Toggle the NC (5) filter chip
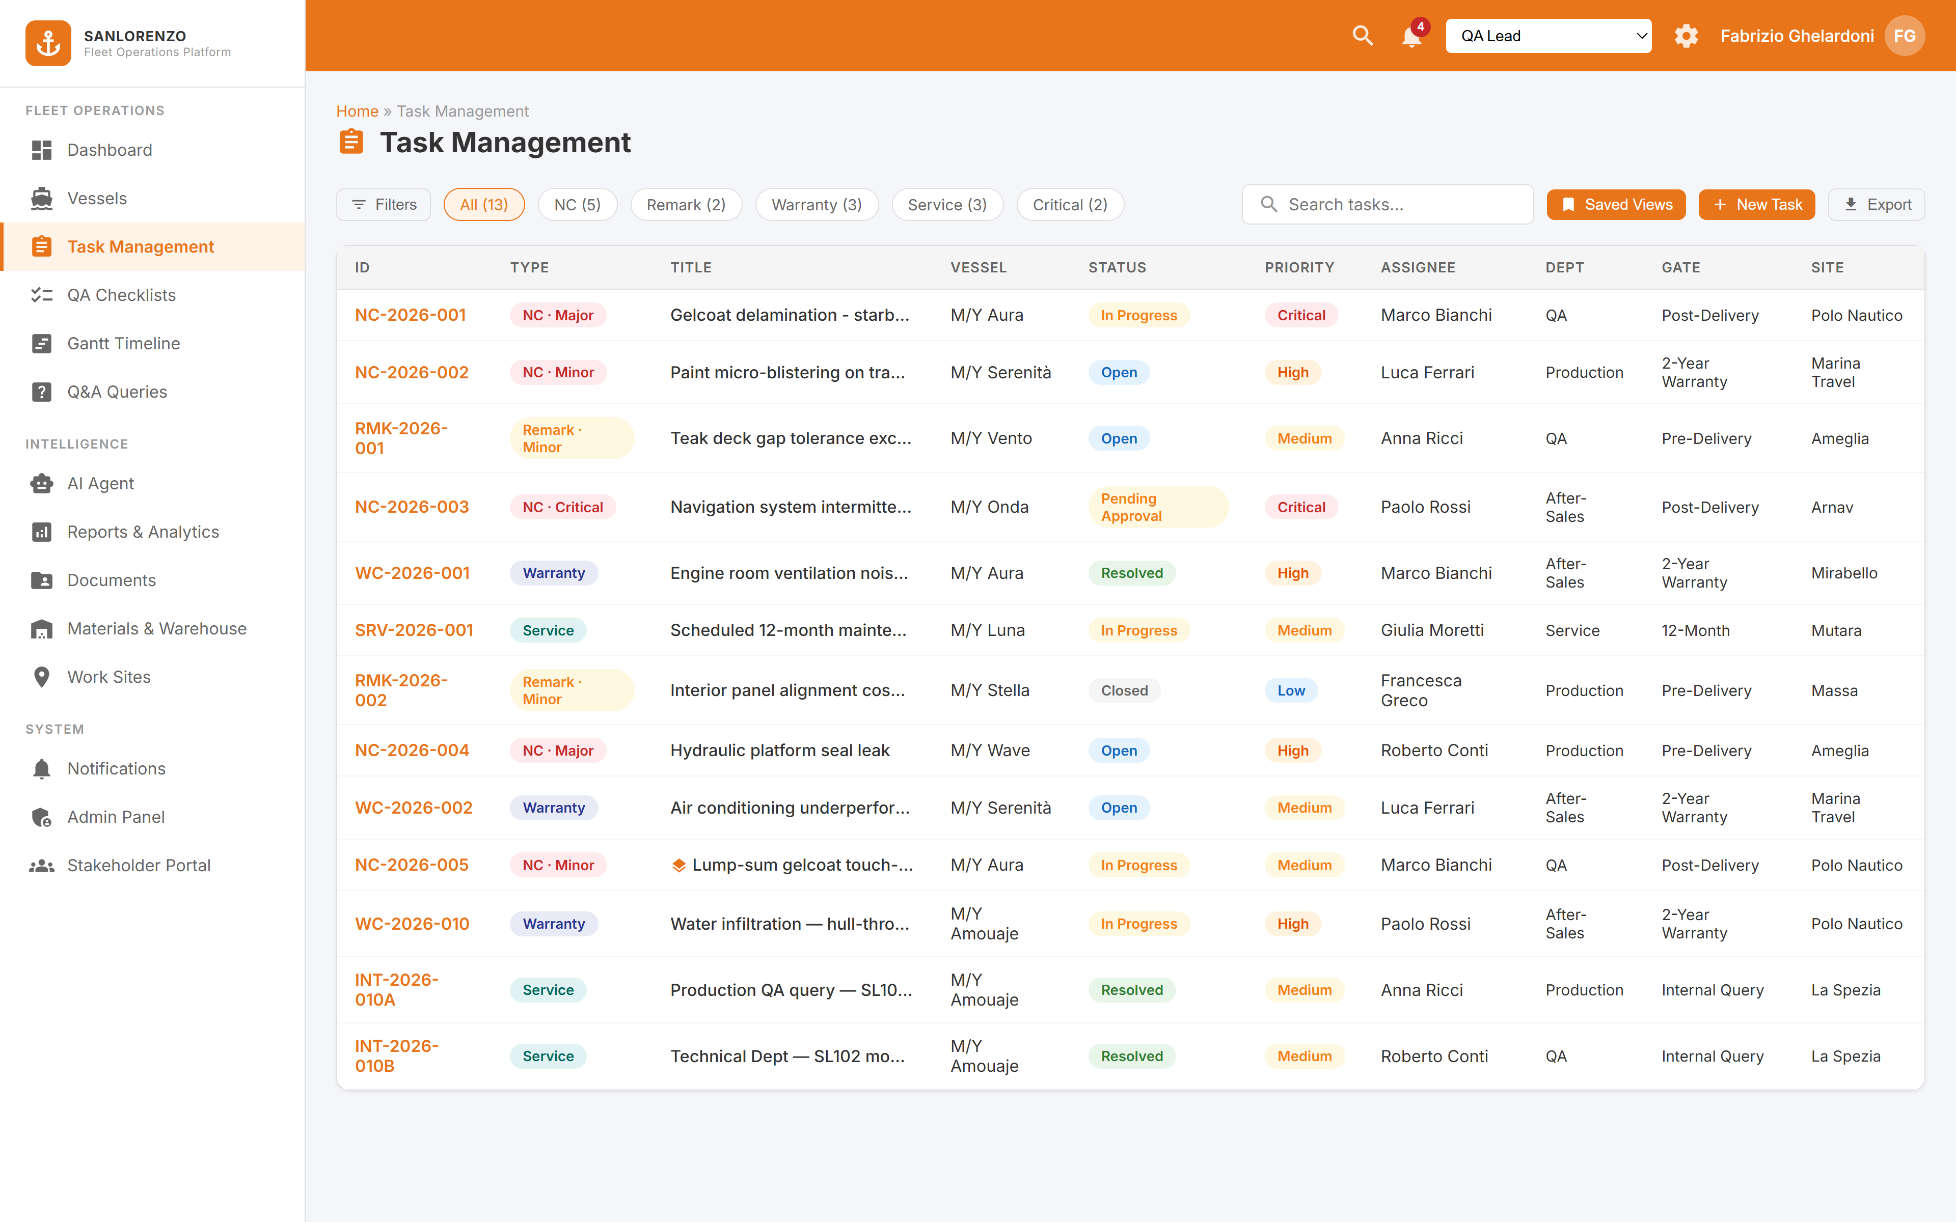The width and height of the screenshot is (1956, 1222). [x=577, y=205]
